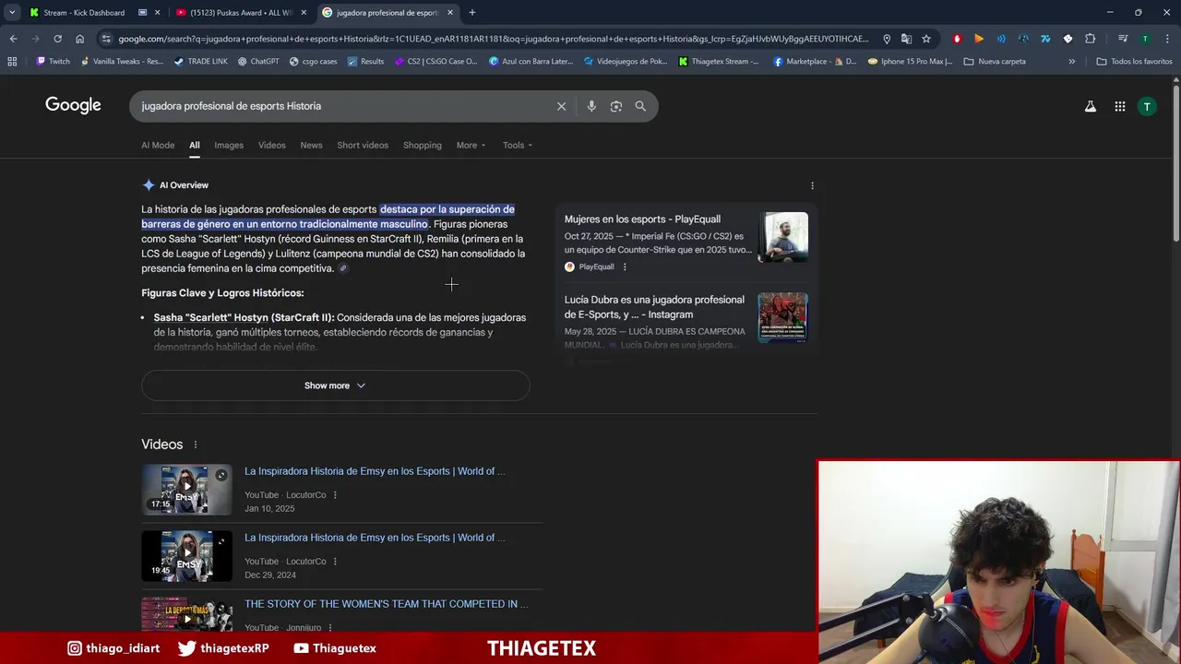Open the Extensions puzzle-piece menu
The image size is (1181, 664).
point(1091,39)
